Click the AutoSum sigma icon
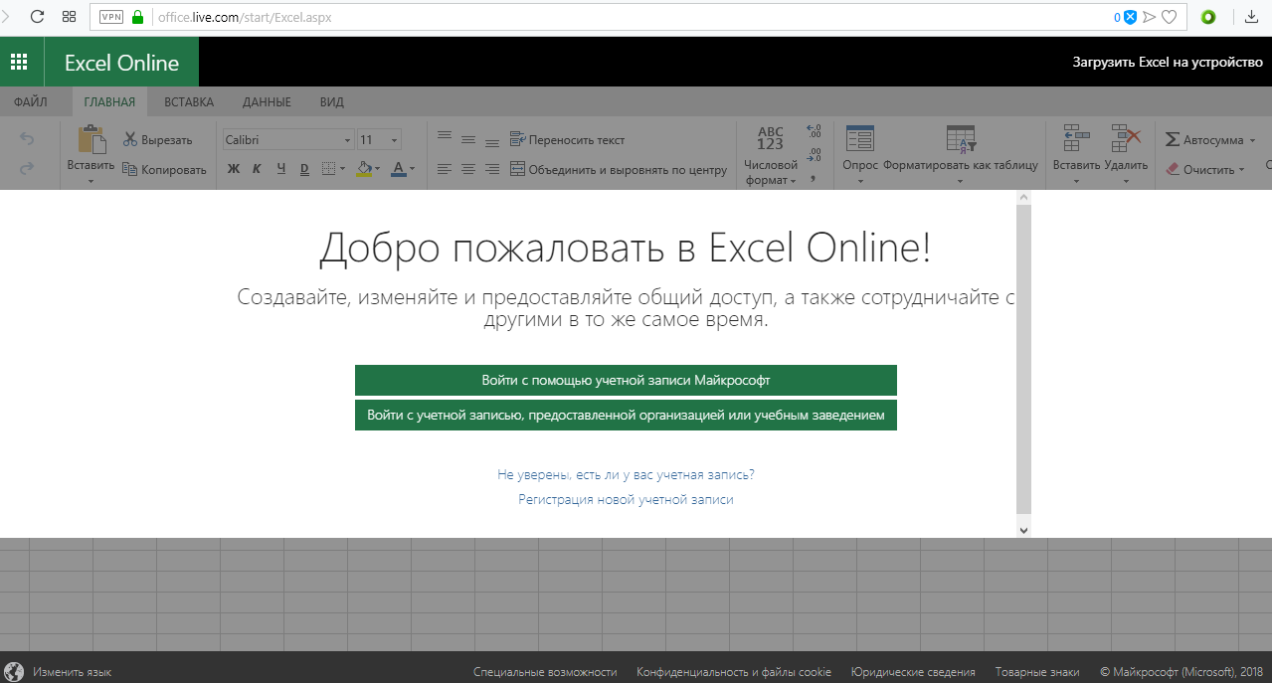1272x683 pixels. (1173, 139)
